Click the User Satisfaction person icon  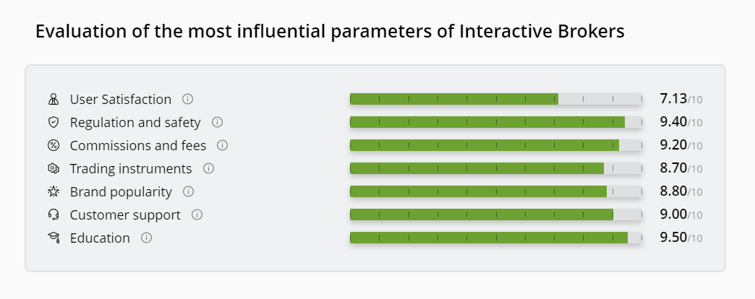[x=53, y=100]
